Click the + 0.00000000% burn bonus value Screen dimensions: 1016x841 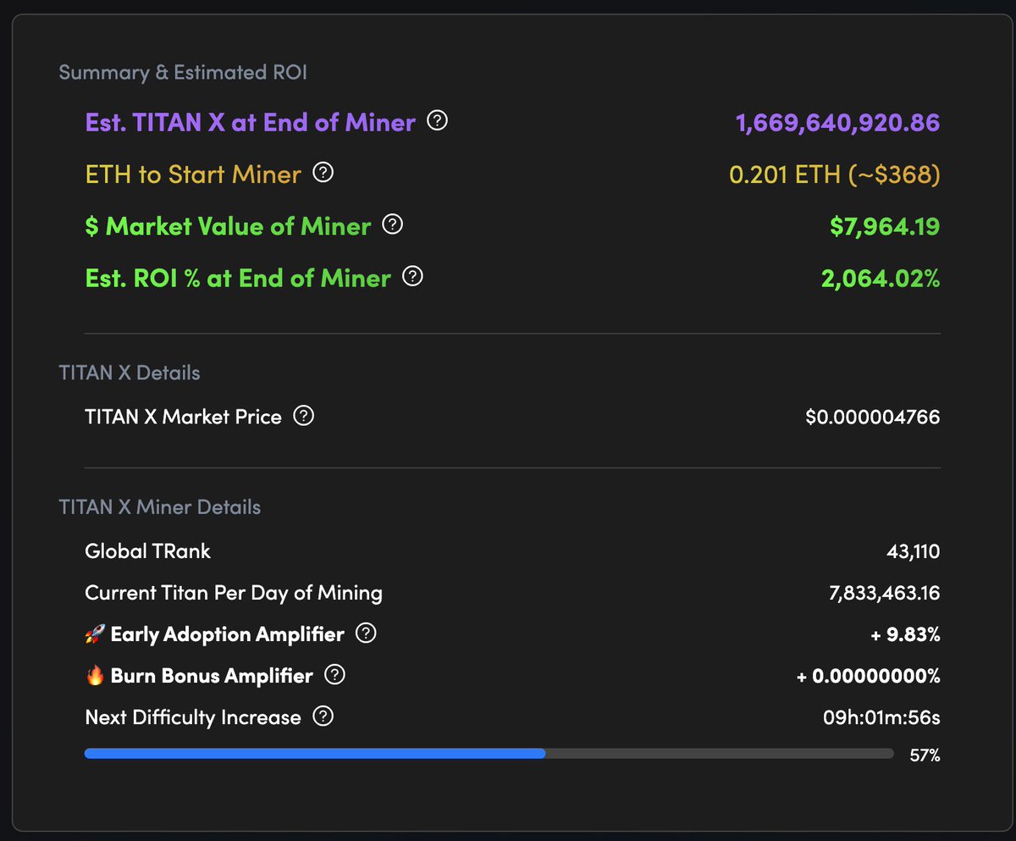point(868,677)
